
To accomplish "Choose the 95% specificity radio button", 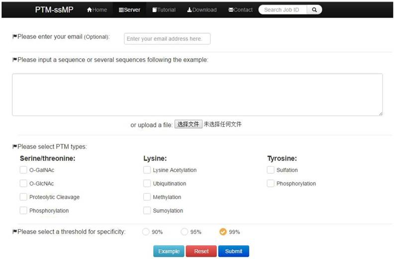I will [185, 232].
